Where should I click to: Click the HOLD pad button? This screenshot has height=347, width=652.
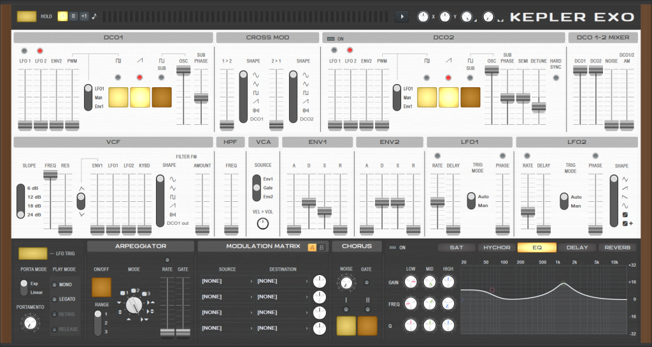pos(27,16)
